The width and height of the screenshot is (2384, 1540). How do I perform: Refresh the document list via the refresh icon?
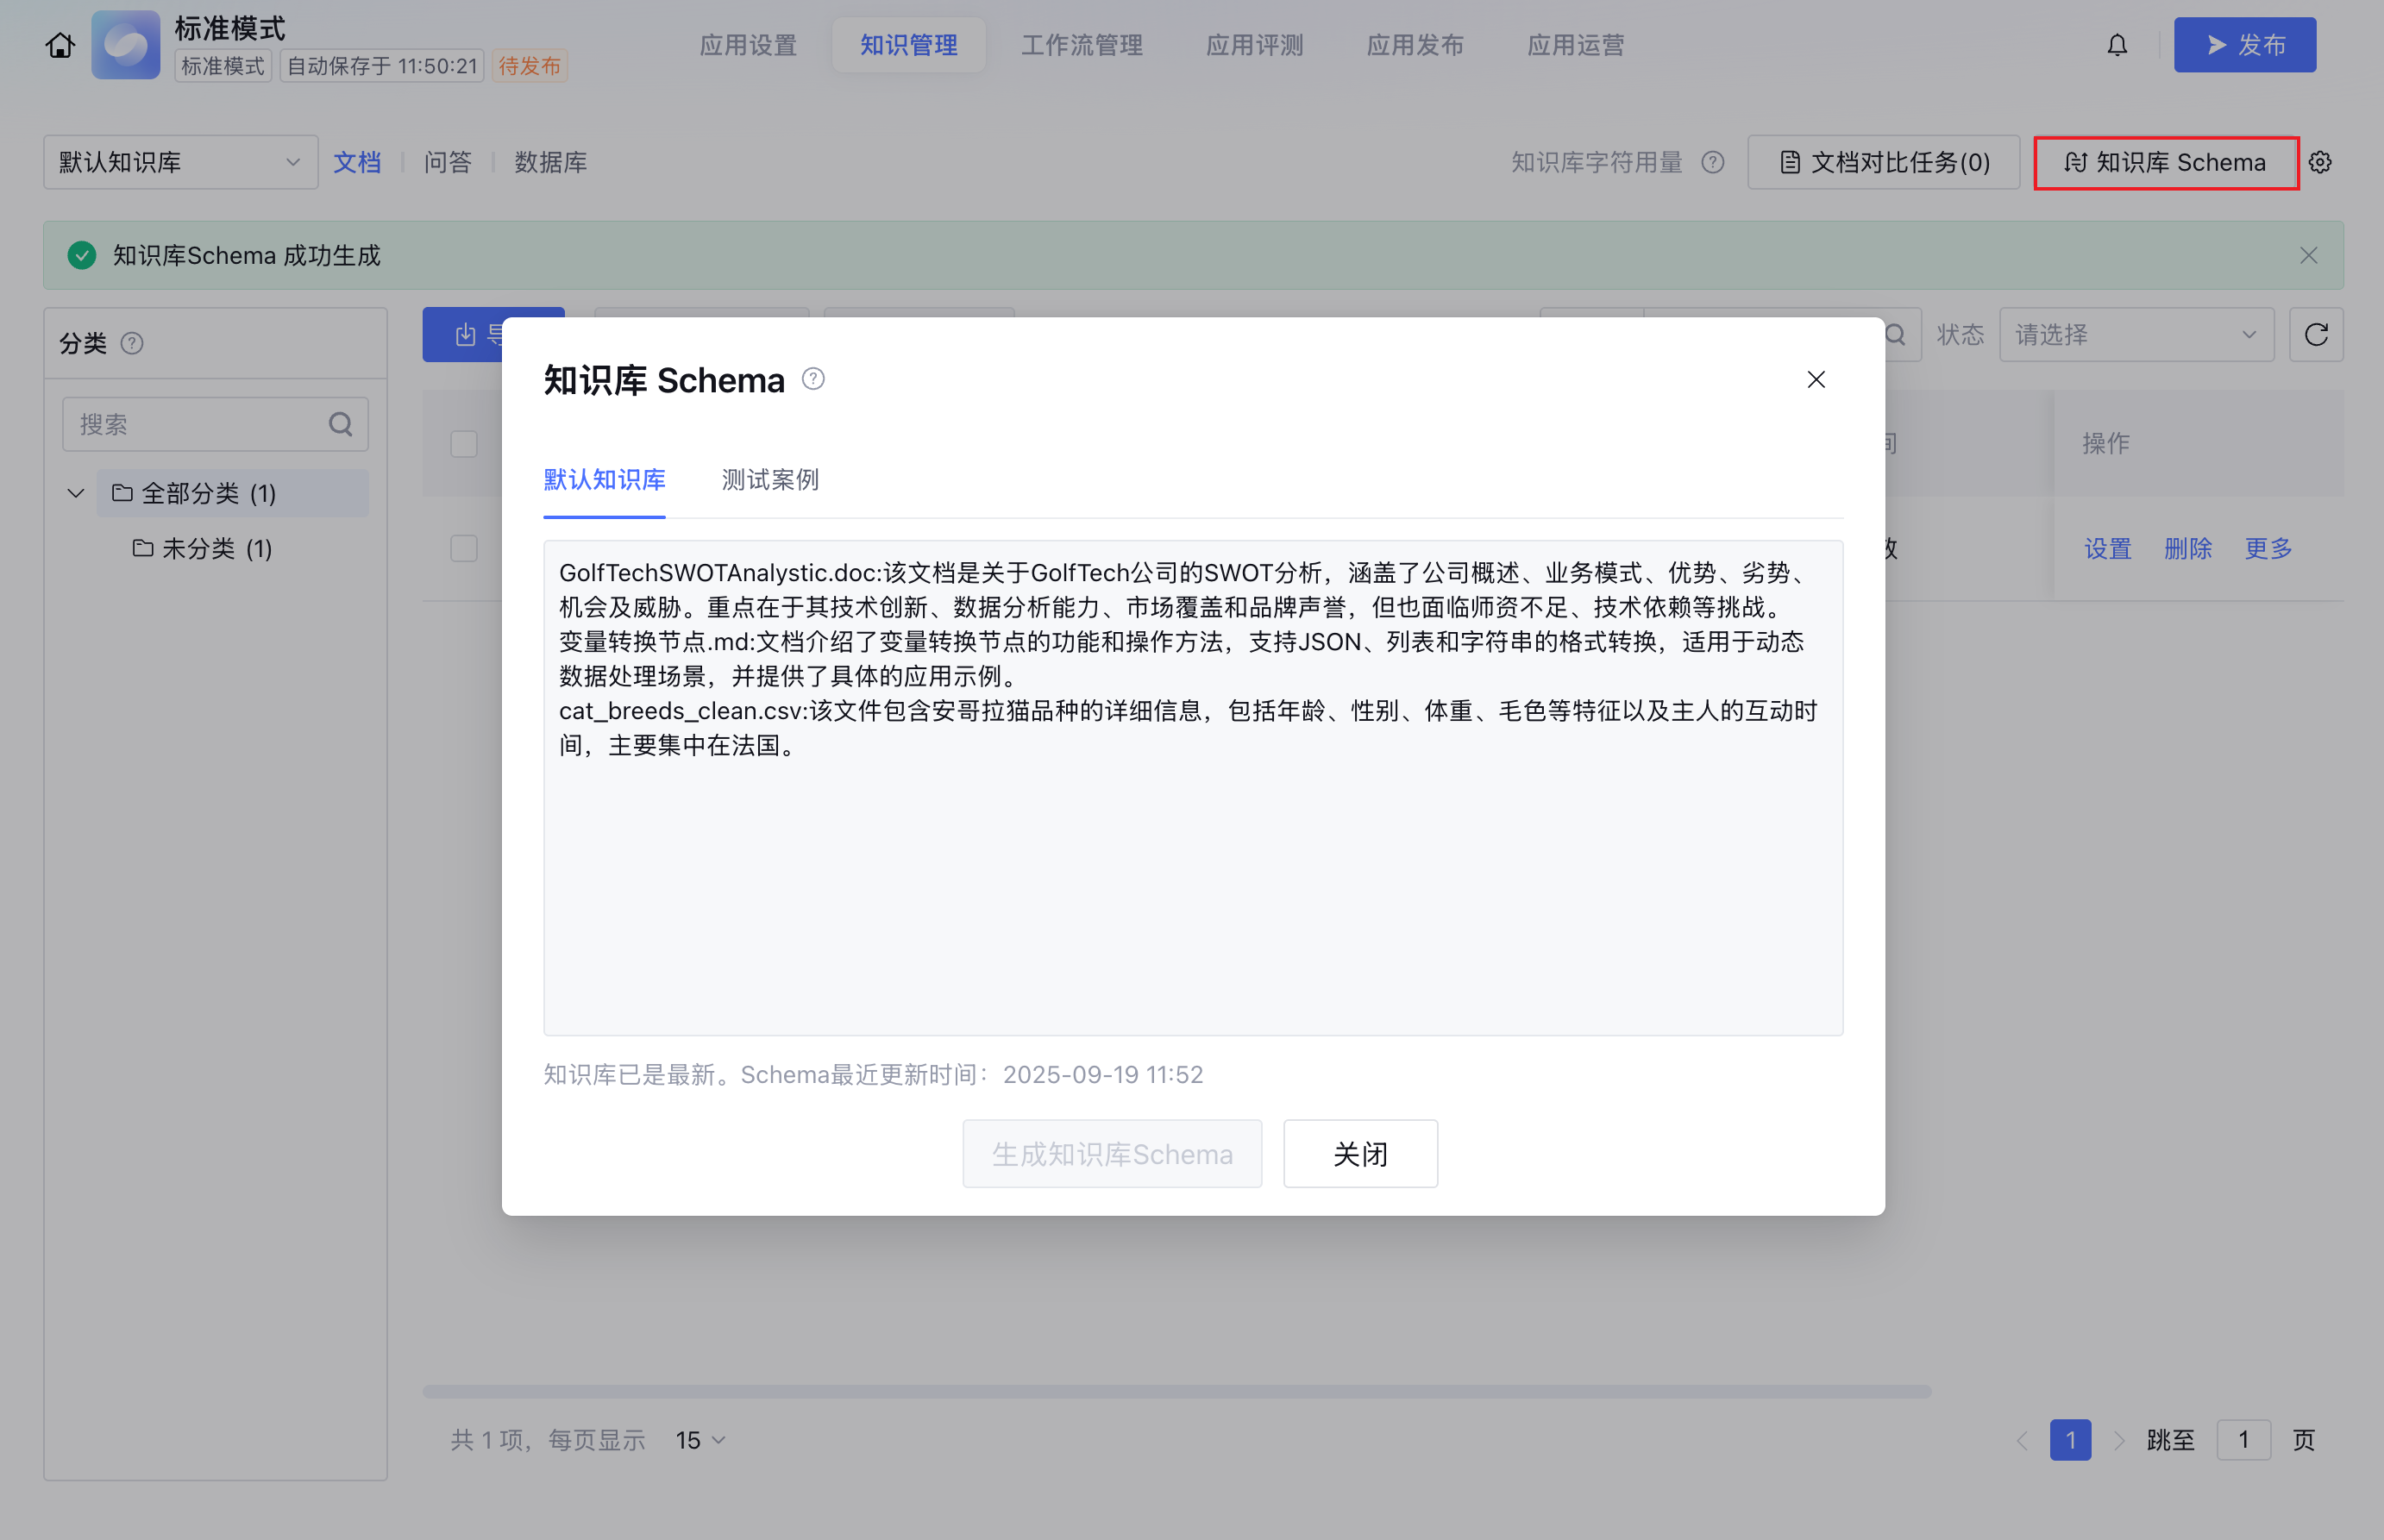2316,335
